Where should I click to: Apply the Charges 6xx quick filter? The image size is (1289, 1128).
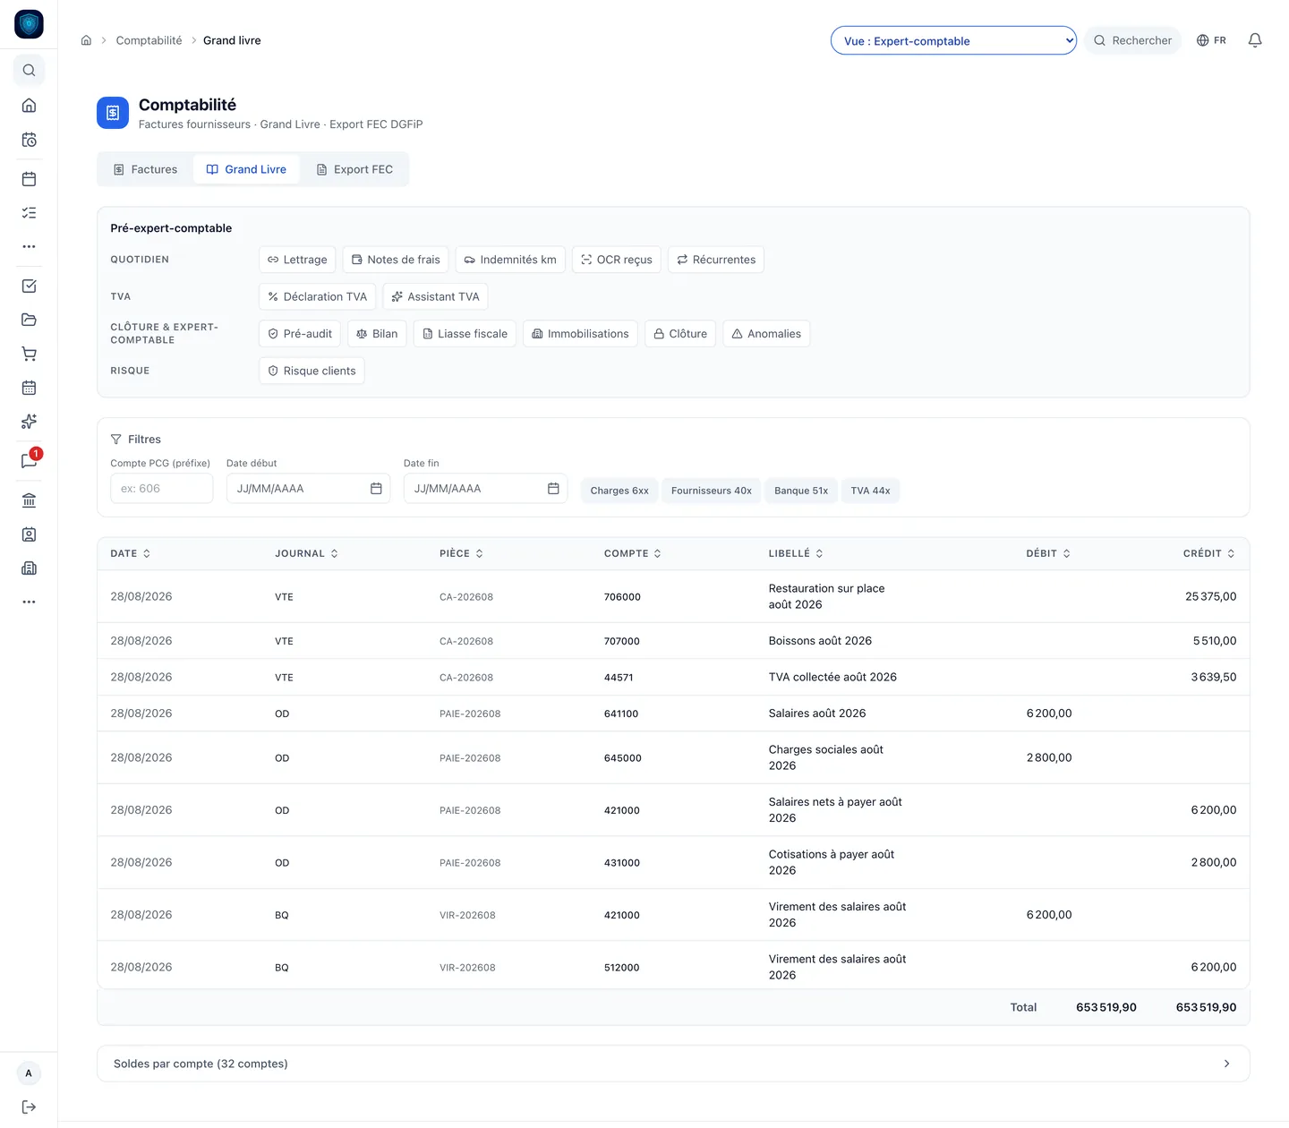pos(619,491)
